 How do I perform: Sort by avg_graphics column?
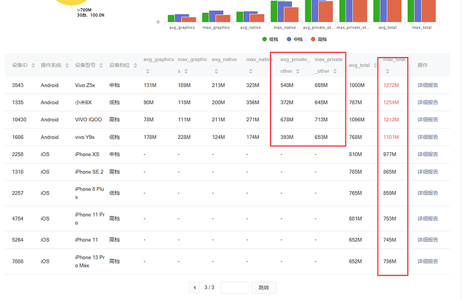click(147, 71)
